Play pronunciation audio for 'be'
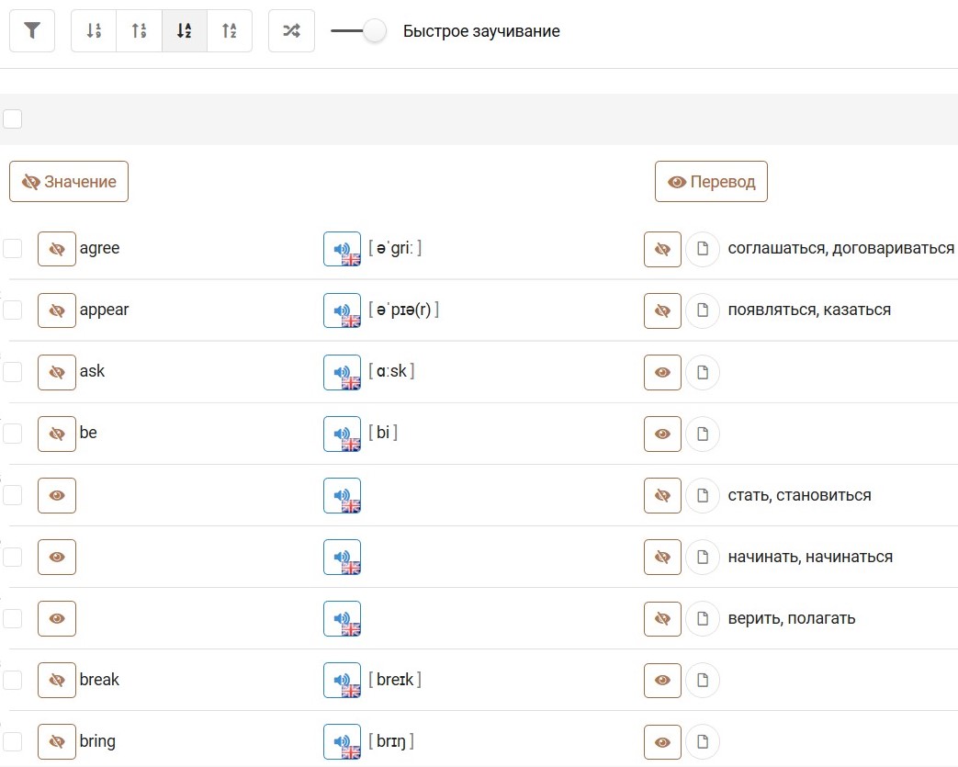This screenshot has width=958, height=767. point(342,434)
